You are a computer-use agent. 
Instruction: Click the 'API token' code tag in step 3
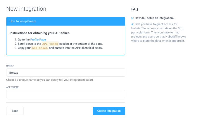[40, 48]
